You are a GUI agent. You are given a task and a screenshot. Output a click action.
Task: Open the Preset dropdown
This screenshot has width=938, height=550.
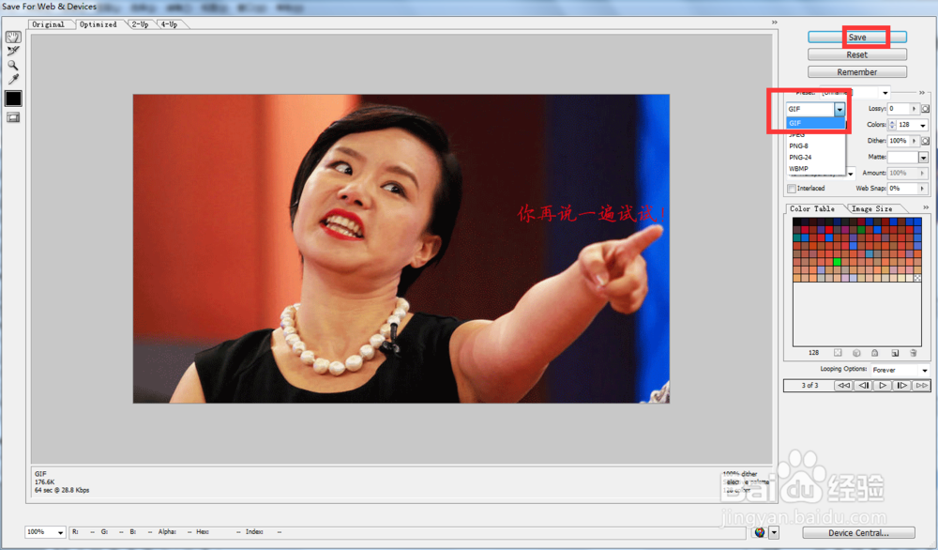pos(885,93)
